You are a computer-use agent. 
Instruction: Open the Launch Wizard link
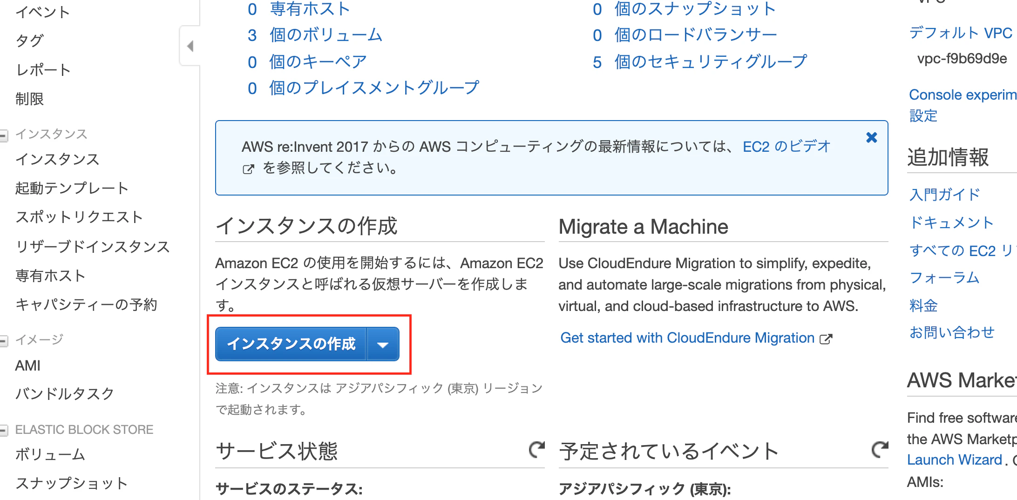coord(954,459)
